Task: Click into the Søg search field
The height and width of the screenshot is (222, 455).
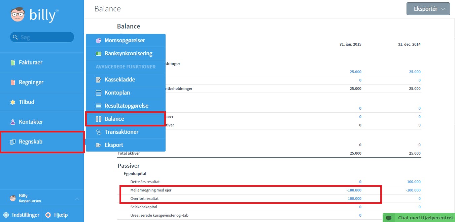Action: click(42, 37)
